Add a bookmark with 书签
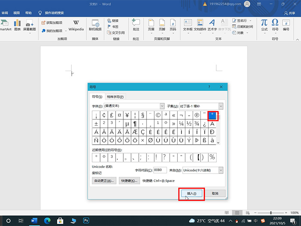This screenshot has height=226, width=301. pyautogui.click(x=113, y=27)
